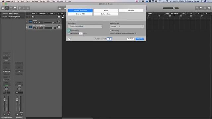
Task: Open Spotlight search in menu bar
Action: point(202,1)
